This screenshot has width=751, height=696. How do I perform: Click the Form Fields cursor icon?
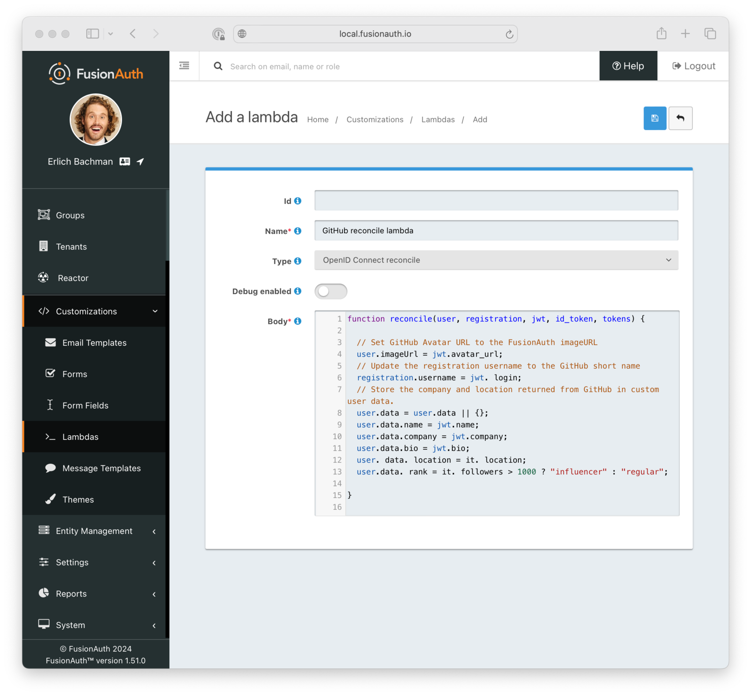(50, 405)
